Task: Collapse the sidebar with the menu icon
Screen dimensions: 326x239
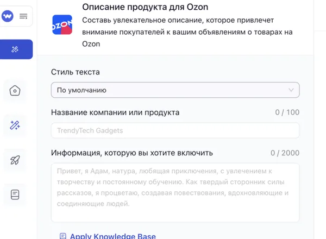Action: [23, 16]
